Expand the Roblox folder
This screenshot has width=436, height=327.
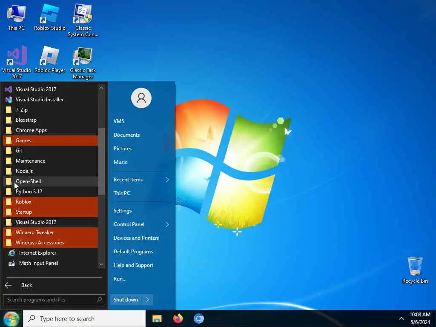pyautogui.click(x=50, y=201)
